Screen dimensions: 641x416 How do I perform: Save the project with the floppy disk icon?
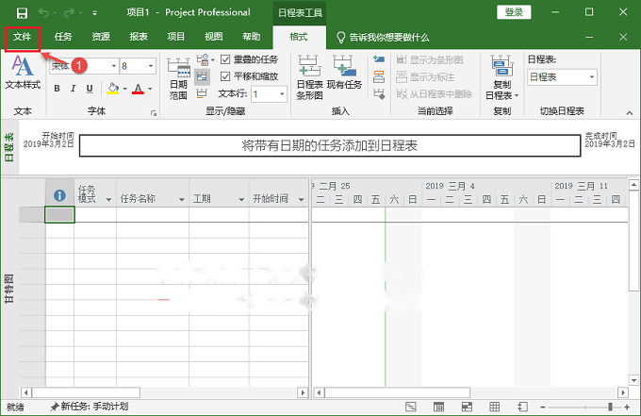point(22,12)
